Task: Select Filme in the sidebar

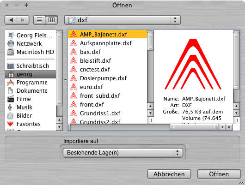Action: click(x=31, y=99)
